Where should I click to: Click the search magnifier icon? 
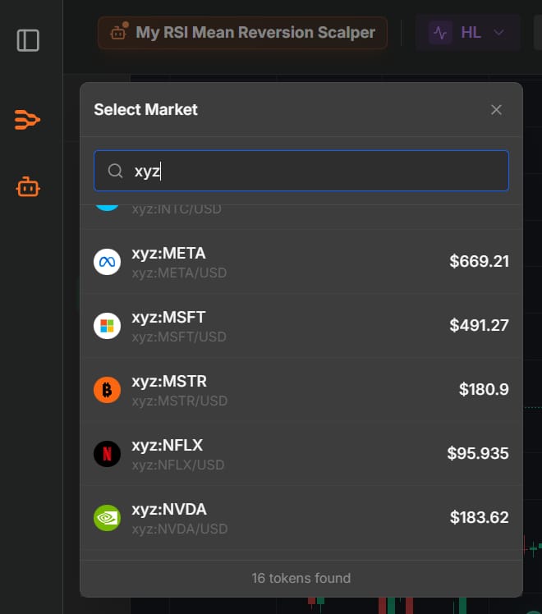(x=116, y=171)
